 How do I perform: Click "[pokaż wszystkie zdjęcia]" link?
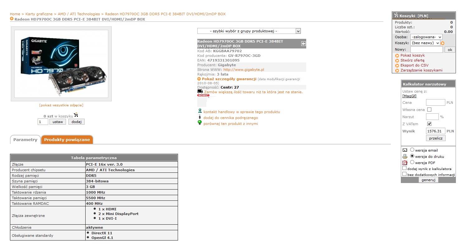pyautogui.click(x=61, y=105)
